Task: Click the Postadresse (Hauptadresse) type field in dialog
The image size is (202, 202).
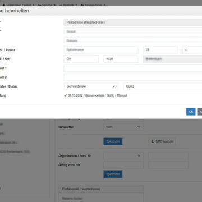Action: [x=133, y=22]
